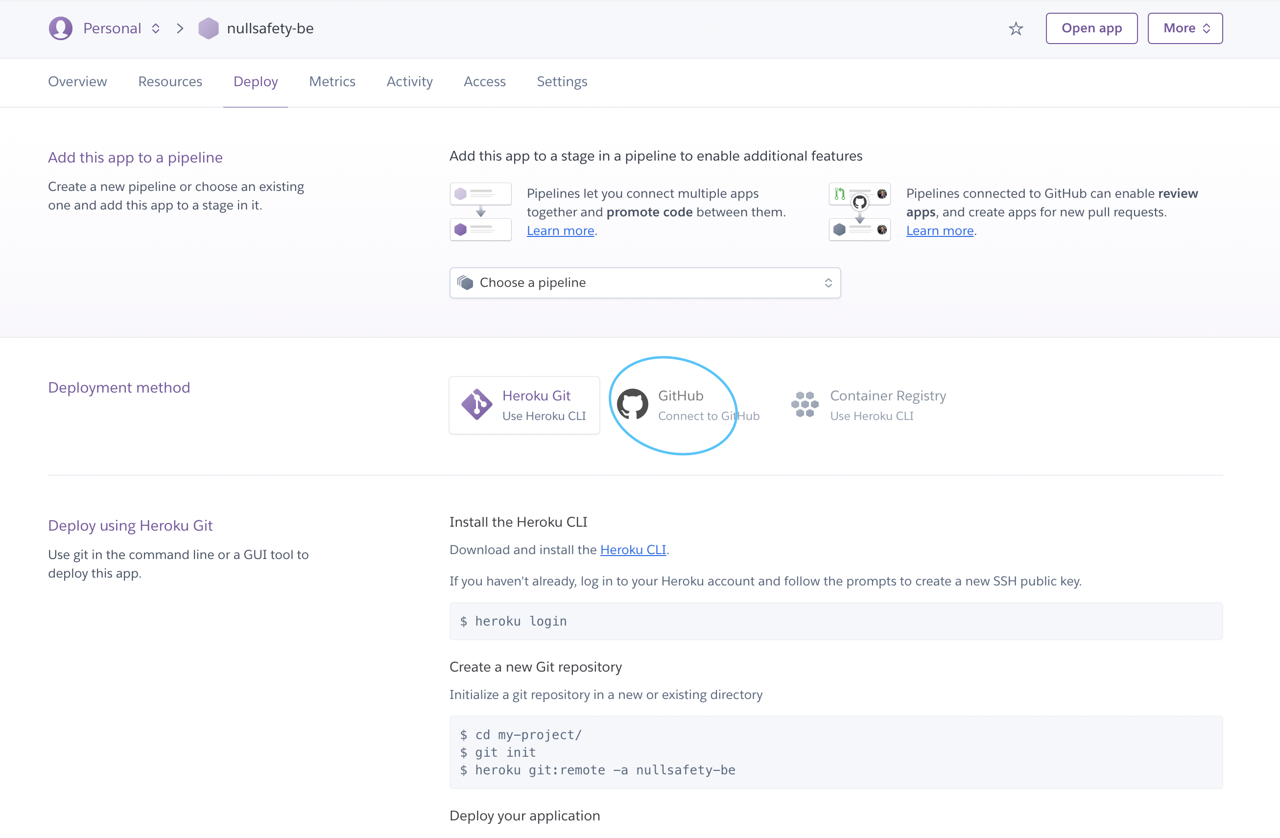The height and width of the screenshot is (838, 1280).
Task: Click the heroku login command block
Action: (x=835, y=621)
